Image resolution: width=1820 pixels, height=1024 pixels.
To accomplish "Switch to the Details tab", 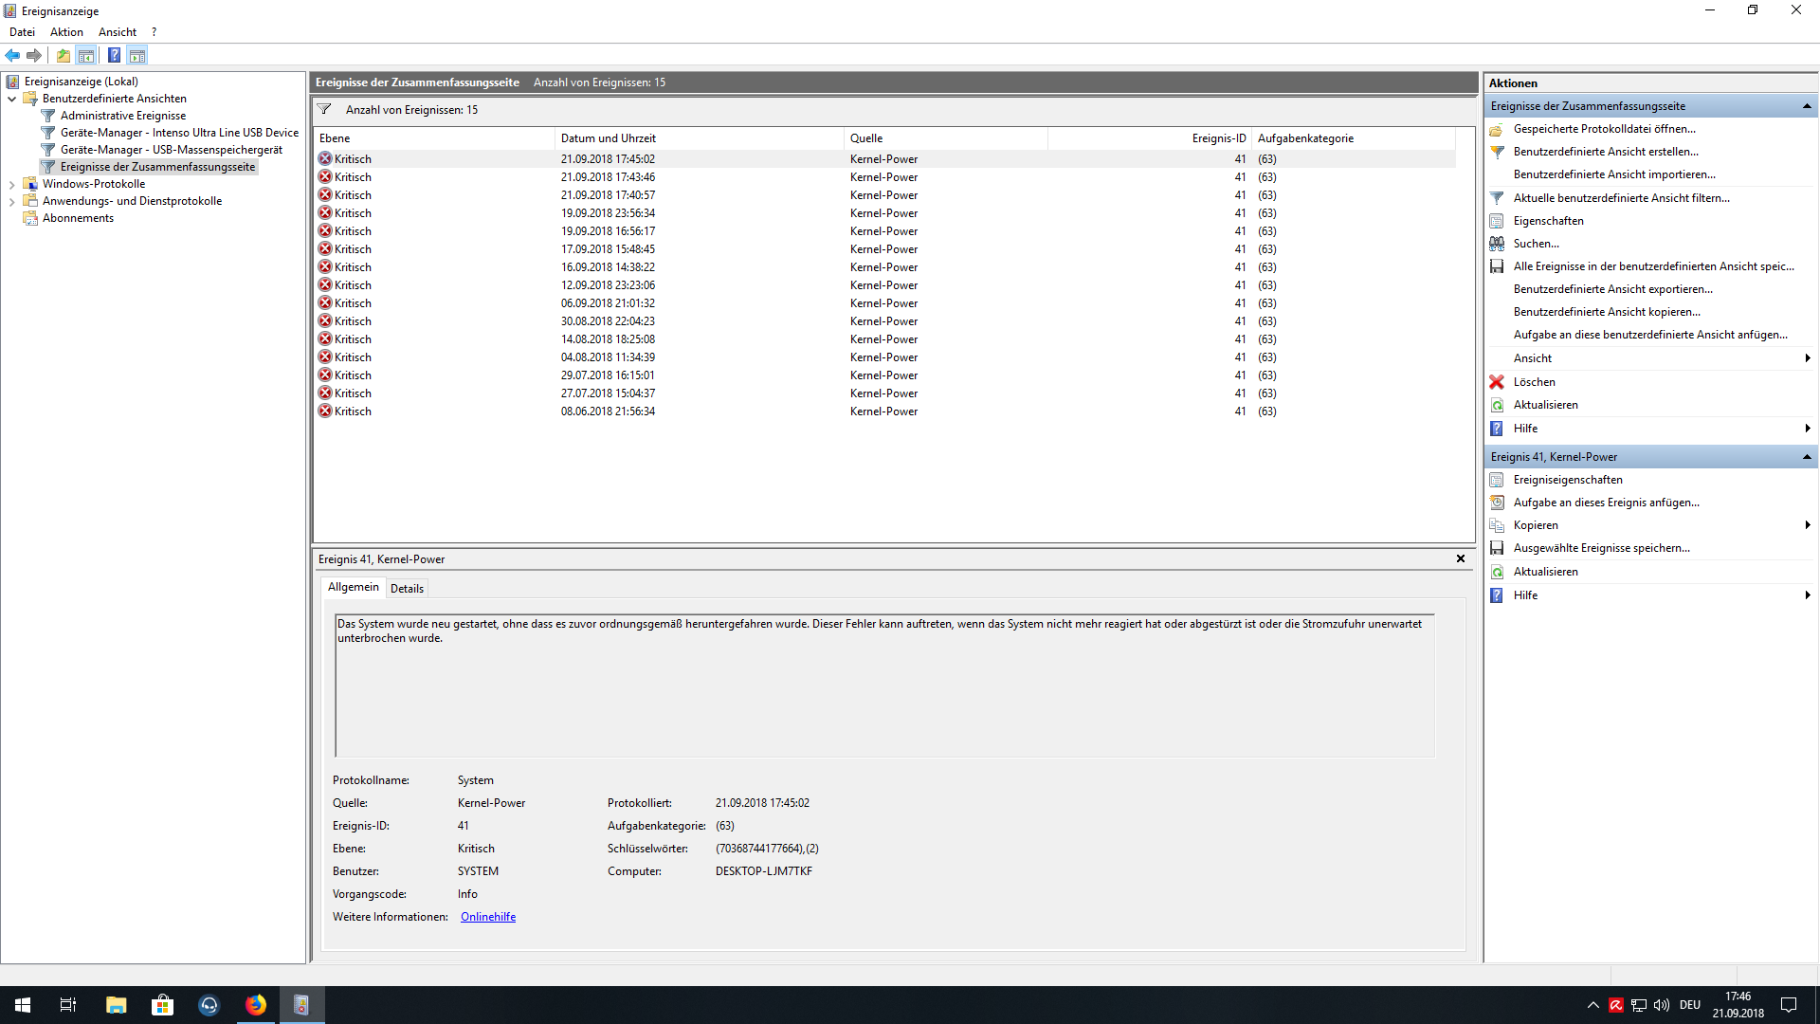I will 407,589.
